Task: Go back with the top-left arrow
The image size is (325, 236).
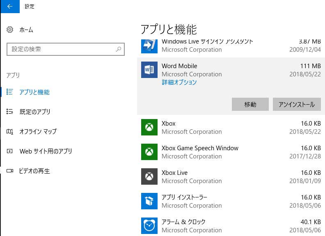Action: click(x=10, y=7)
